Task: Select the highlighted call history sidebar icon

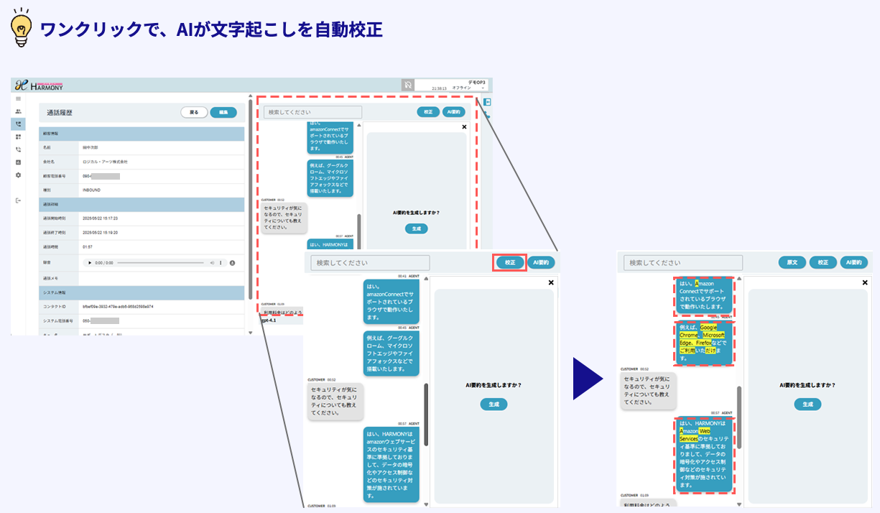Action: tap(18, 124)
